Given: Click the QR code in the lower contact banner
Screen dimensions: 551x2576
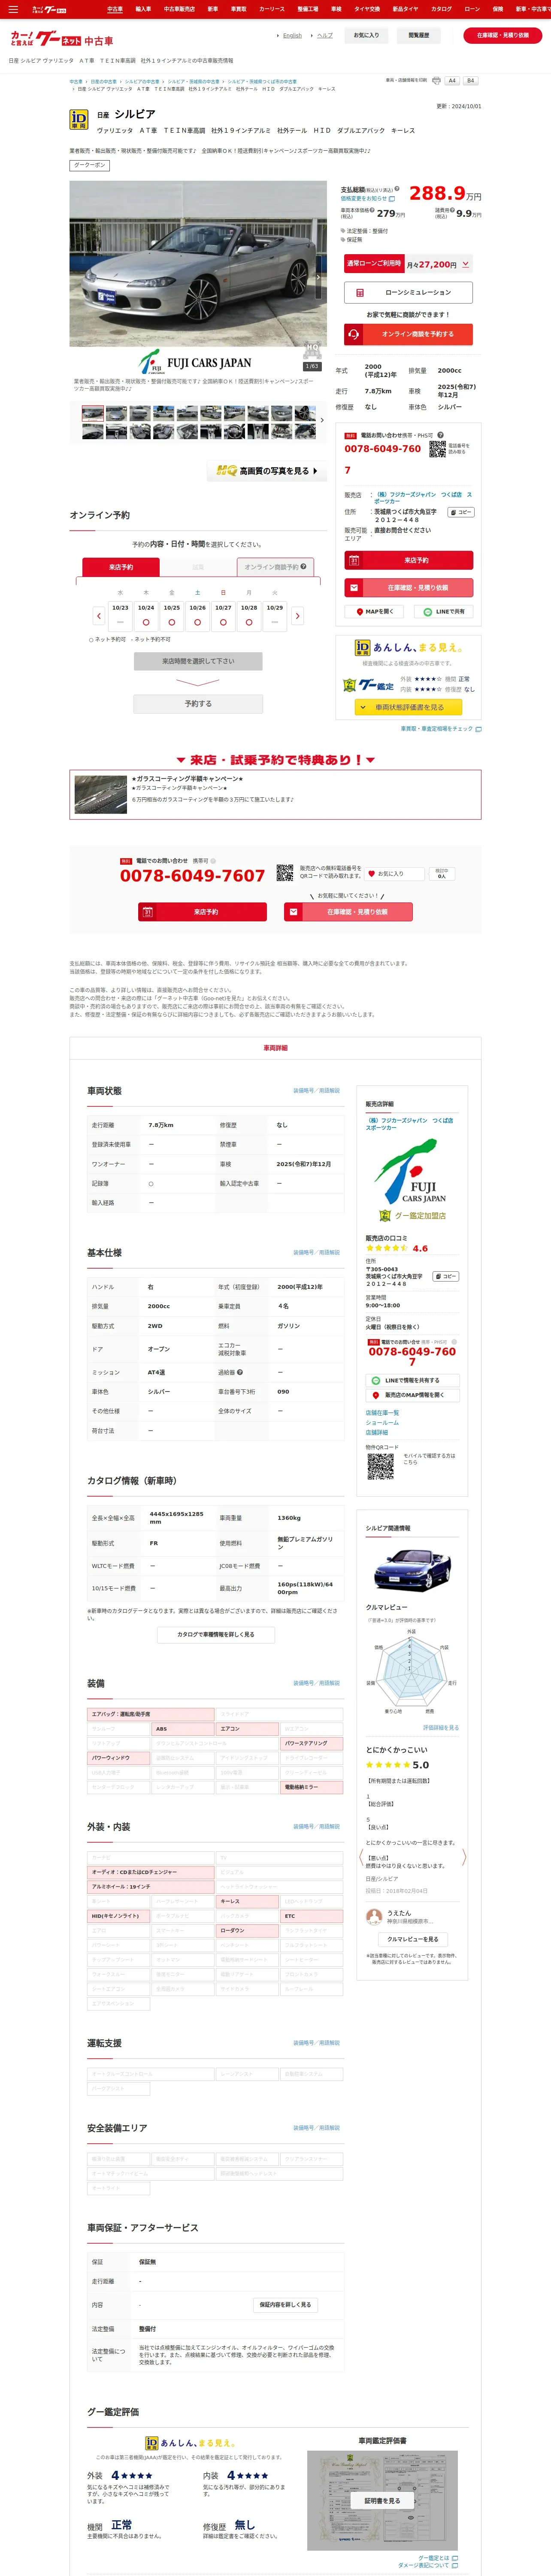Looking at the screenshot, I should point(285,873).
